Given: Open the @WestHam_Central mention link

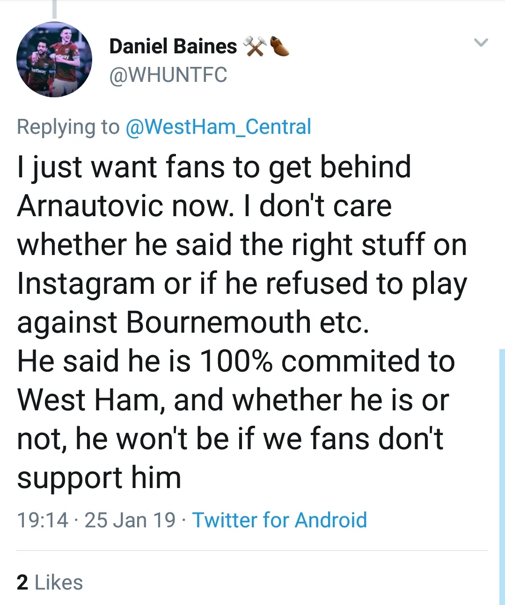Looking at the screenshot, I should pos(218,127).
